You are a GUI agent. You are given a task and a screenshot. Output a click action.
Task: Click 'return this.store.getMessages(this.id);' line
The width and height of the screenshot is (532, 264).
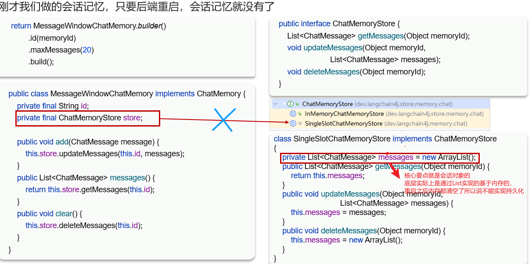[x=90, y=190]
